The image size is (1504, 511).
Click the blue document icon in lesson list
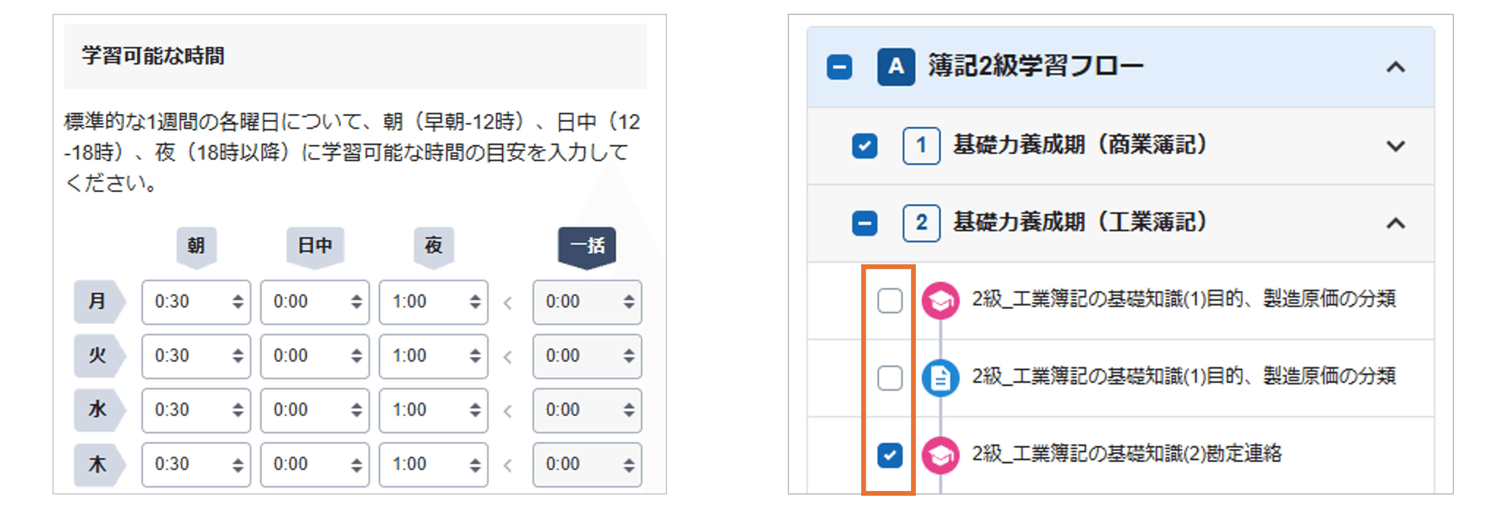point(940,378)
